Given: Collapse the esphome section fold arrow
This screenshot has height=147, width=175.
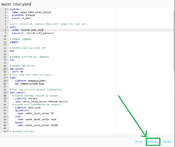Looking at the screenshot, I should (8, 9).
